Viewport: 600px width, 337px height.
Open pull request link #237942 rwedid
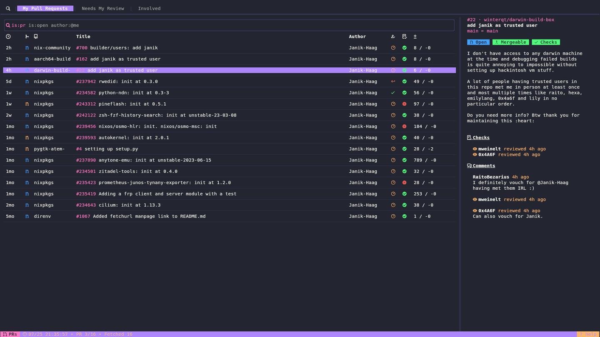point(86,81)
